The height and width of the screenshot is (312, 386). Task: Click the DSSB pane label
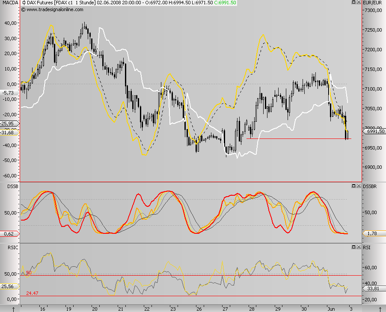point(12,186)
